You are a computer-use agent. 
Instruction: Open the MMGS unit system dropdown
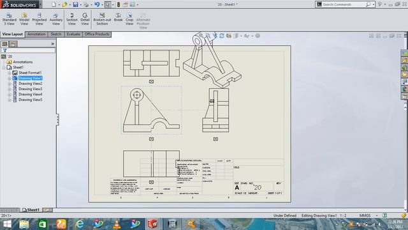[376, 215]
